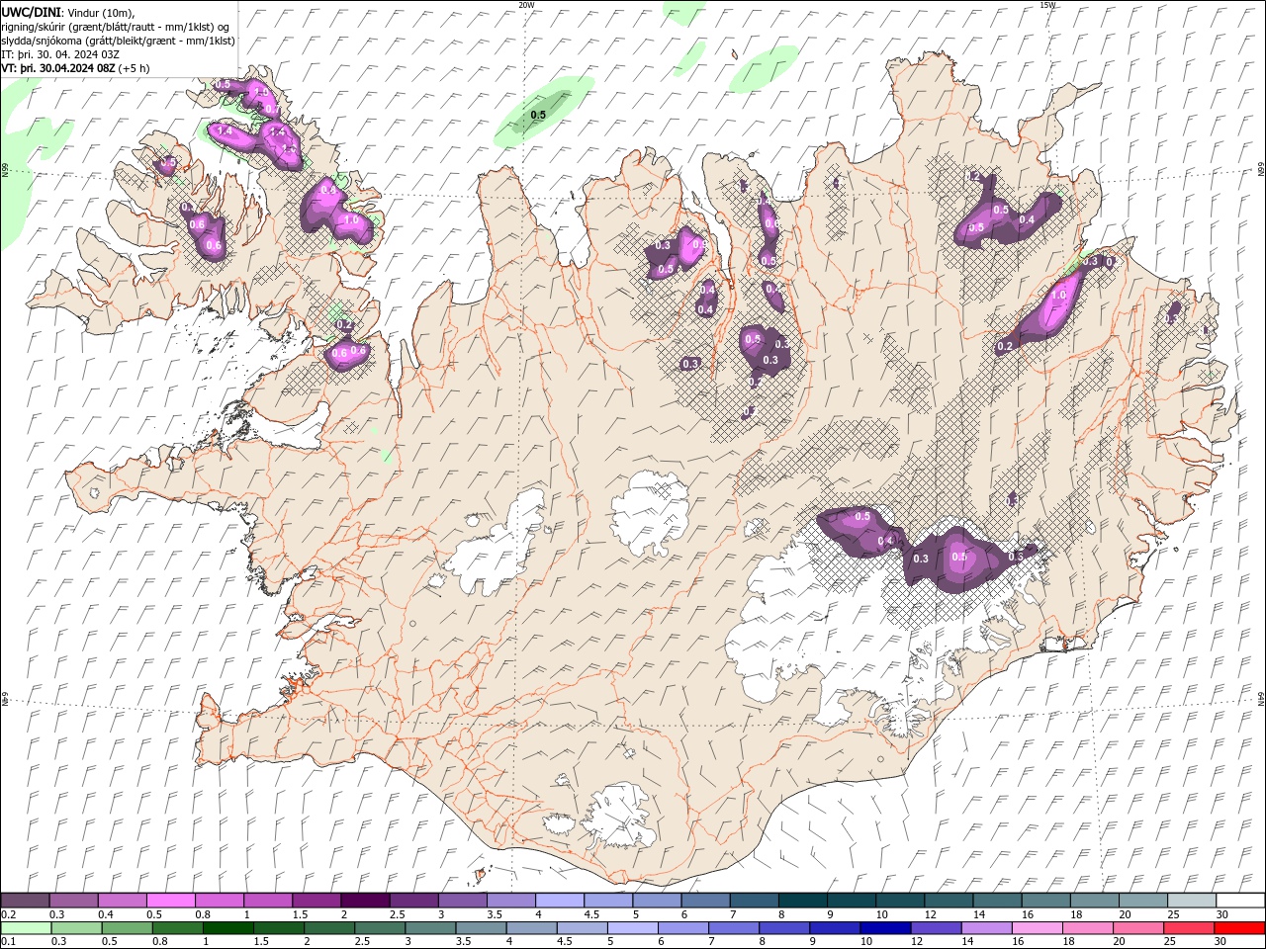Click the slate blue 6 snow legend swatch
Screen dimensions: 1266x949
[x=705, y=901]
